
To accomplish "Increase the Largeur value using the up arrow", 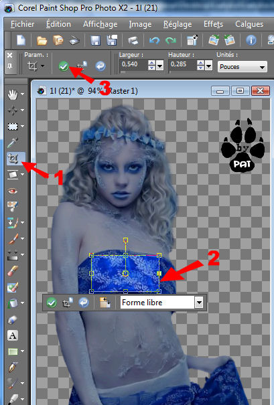I will (151, 62).
